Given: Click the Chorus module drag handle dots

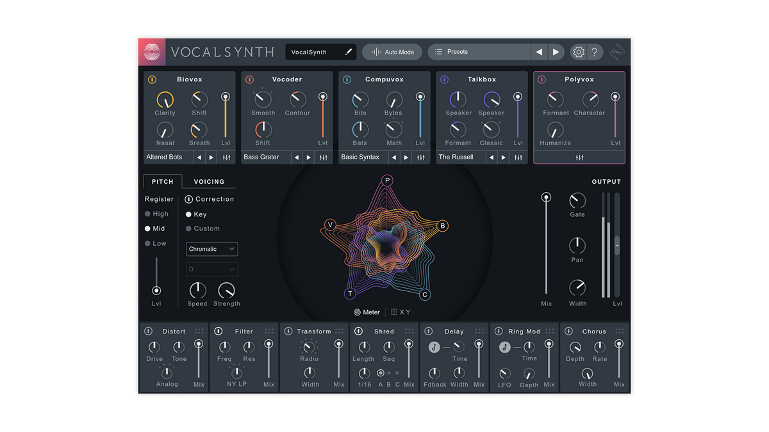Looking at the screenshot, I should (620, 332).
